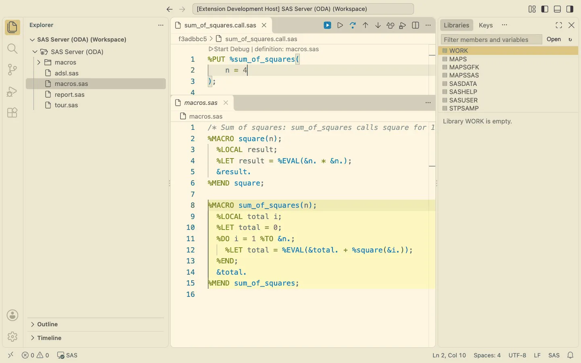The width and height of the screenshot is (581, 363).
Task: Open the Source Control view
Action: click(13, 70)
